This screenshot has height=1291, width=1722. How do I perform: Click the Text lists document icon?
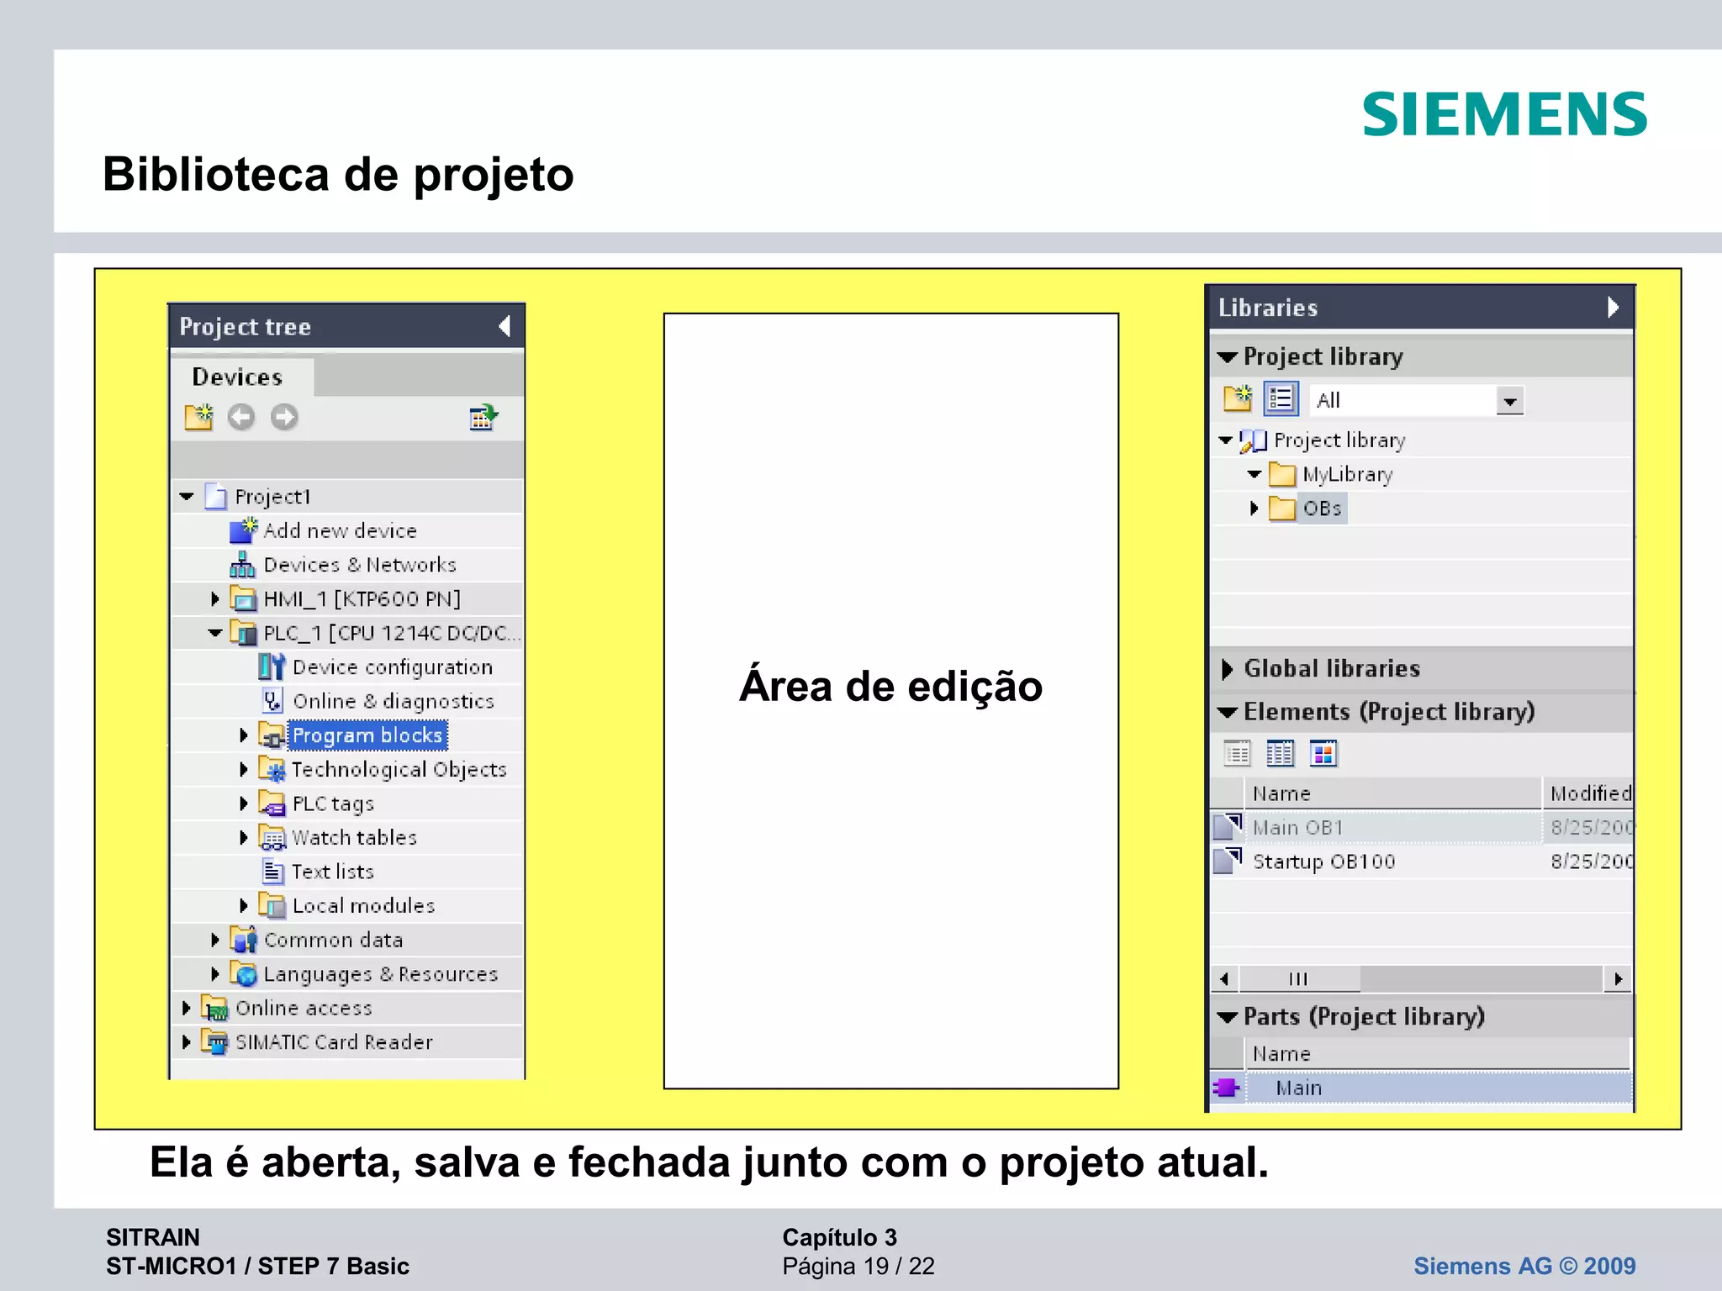272,872
